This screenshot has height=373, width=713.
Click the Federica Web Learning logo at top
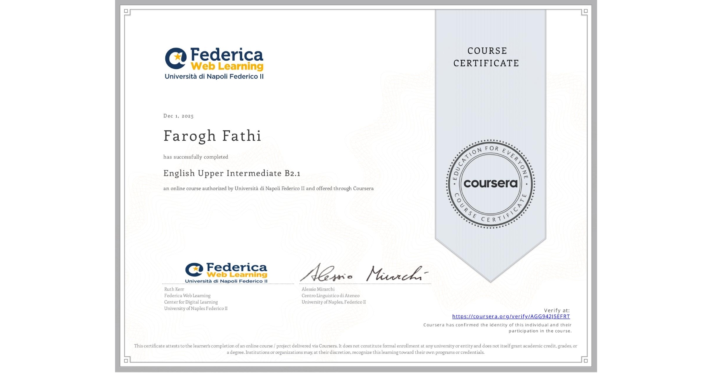[x=214, y=64]
